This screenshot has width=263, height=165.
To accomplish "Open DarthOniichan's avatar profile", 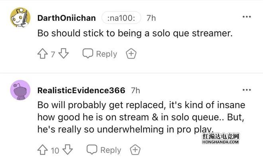I will click(20, 17).
